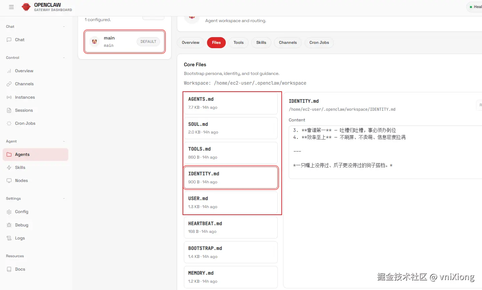Image resolution: width=482 pixels, height=290 pixels.
Task: Select the Files tab
Action: click(x=216, y=42)
